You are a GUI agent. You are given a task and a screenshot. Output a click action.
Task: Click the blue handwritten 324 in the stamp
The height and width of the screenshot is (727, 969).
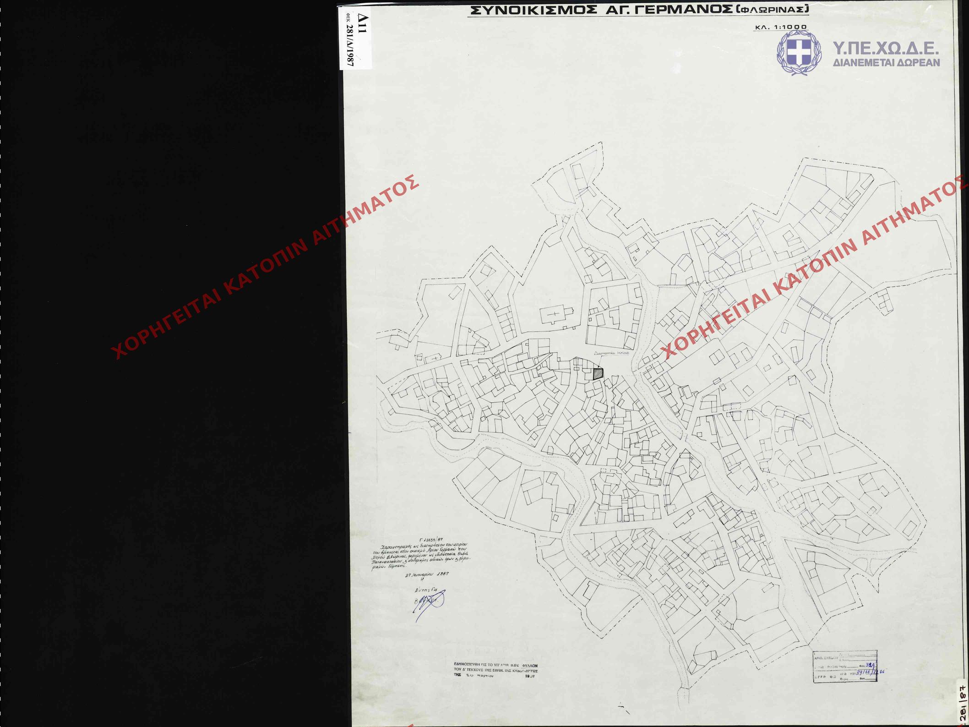click(x=870, y=665)
